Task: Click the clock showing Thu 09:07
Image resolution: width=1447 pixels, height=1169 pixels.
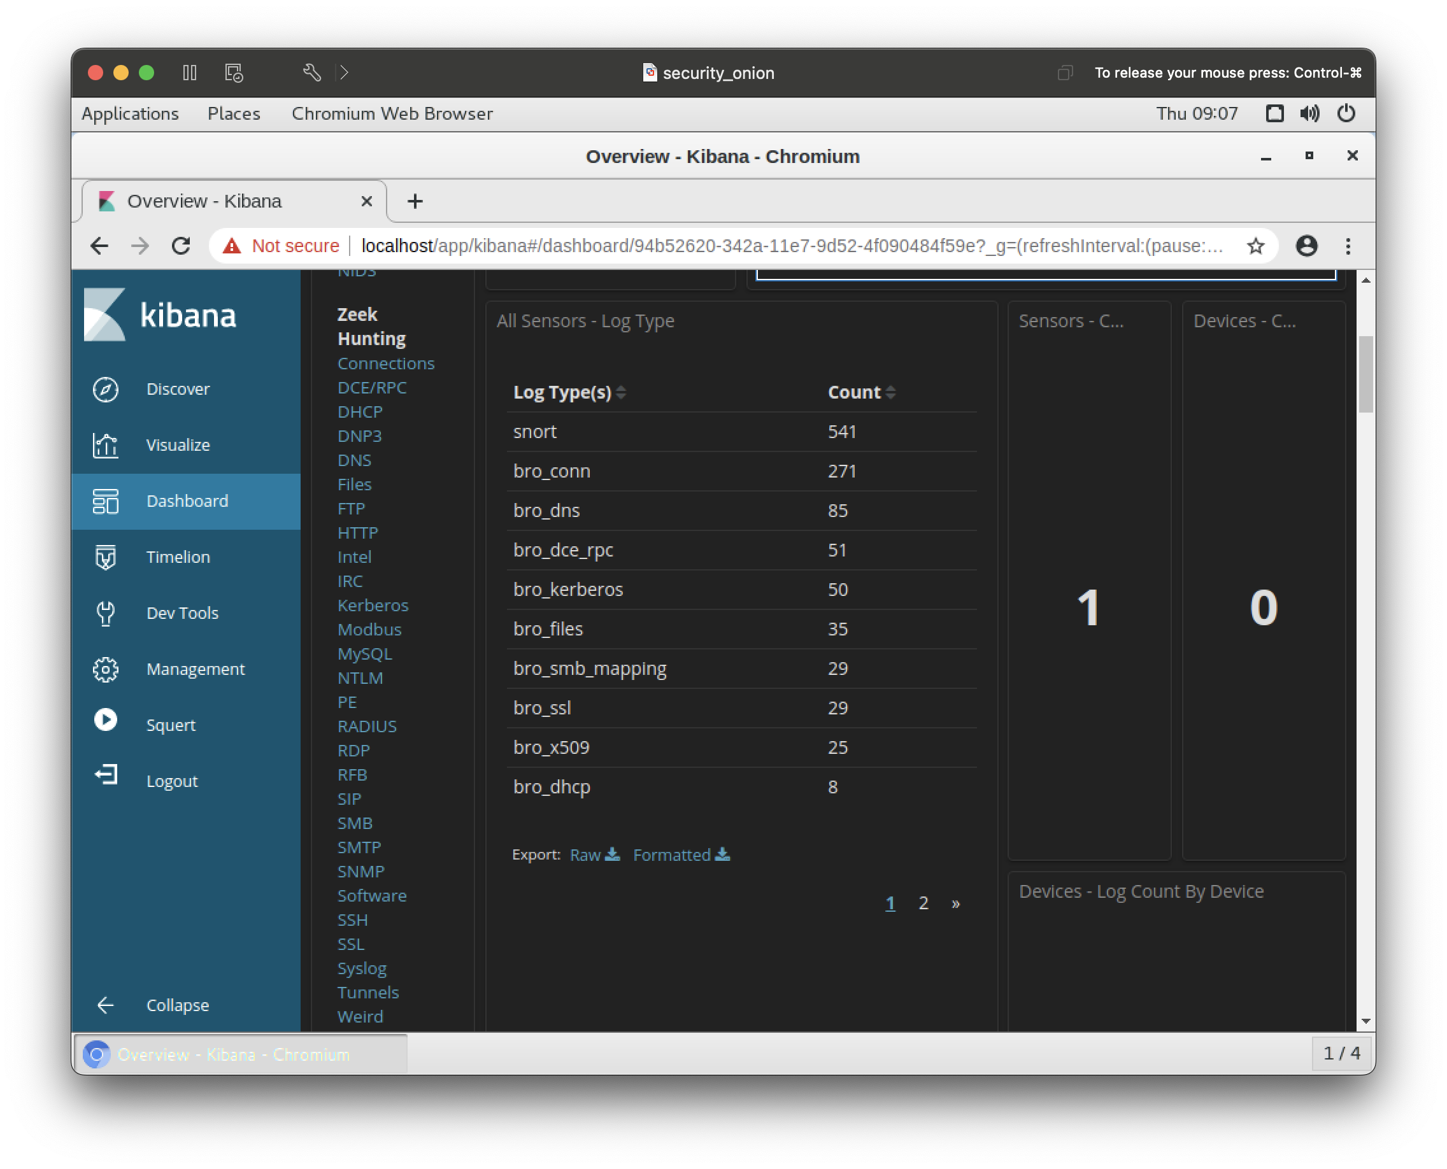Action: click(x=1197, y=113)
